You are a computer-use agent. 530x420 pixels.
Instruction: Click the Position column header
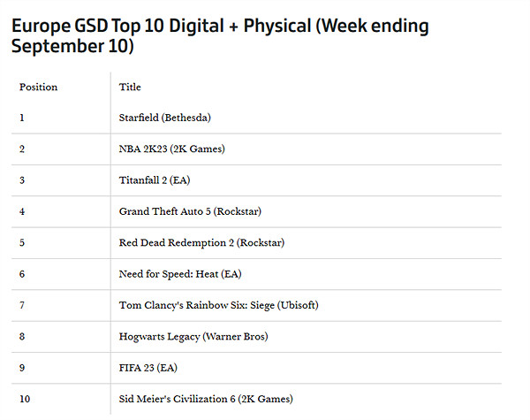coord(38,88)
